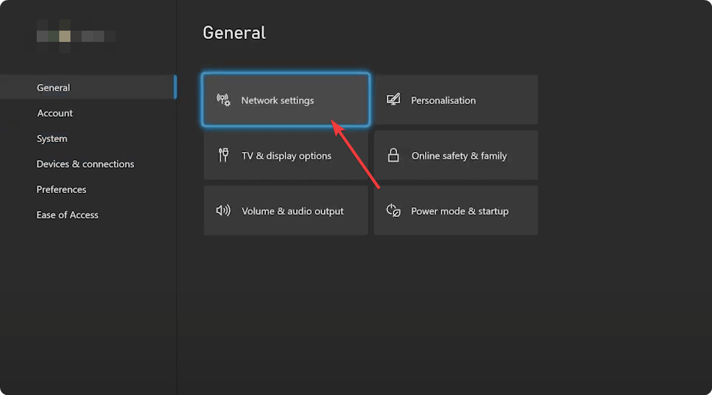Select the blurred profile avatar
Screen dimensions: 712x395
[x=65, y=35]
